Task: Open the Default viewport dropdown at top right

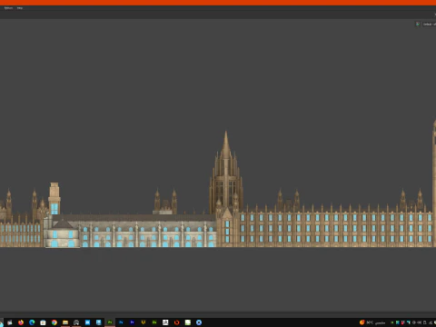Action: click(429, 25)
